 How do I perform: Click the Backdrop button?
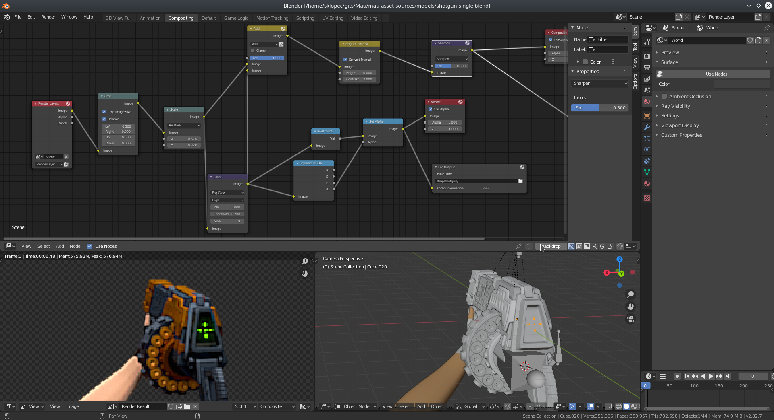[x=551, y=246]
